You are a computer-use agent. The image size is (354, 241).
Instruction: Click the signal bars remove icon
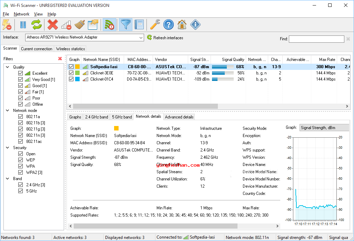tap(66, 24)
